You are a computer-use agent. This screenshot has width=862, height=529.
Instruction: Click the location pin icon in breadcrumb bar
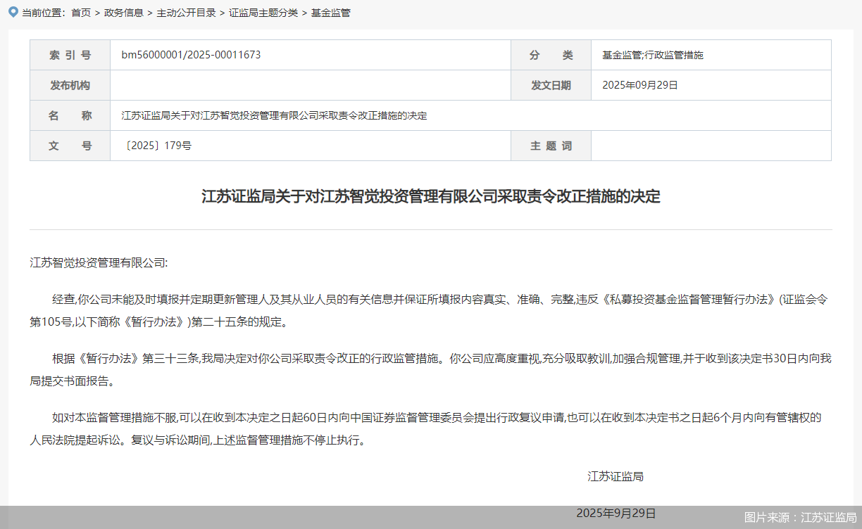click(x=12, y=12)
